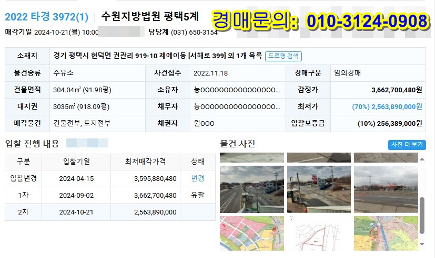The height and width of the screenshot is (258, 436).
Task: Click (70%) 2,563,890,000원 minimum price
Action: coord(387,106)
